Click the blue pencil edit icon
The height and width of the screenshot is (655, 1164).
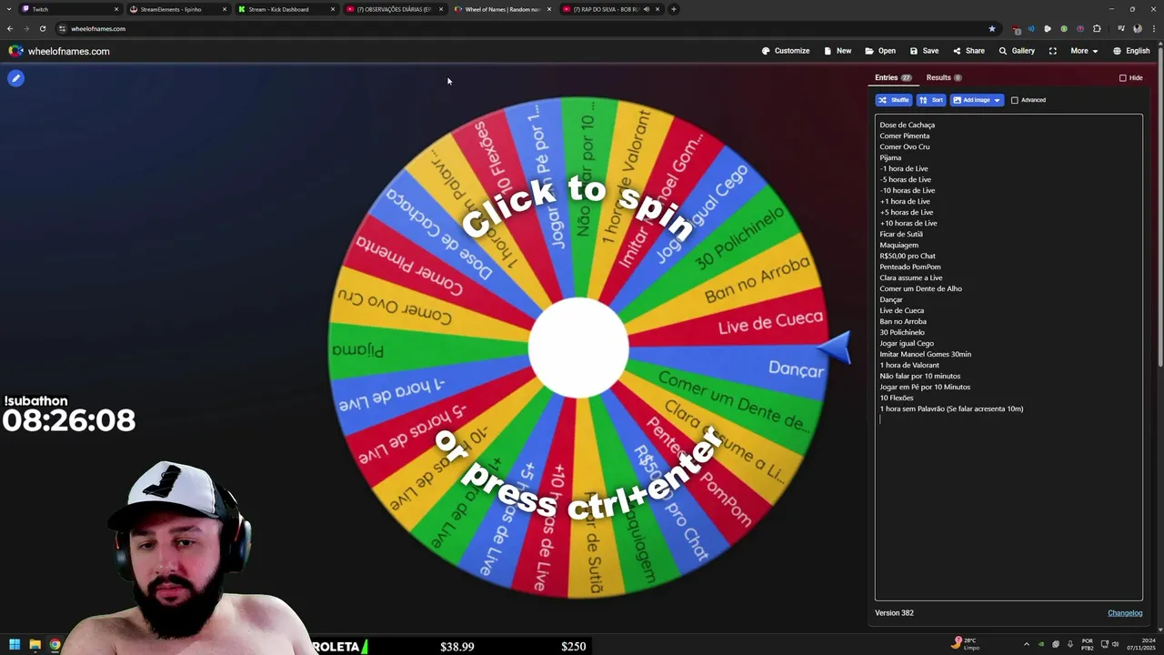[x=15, y=78]
